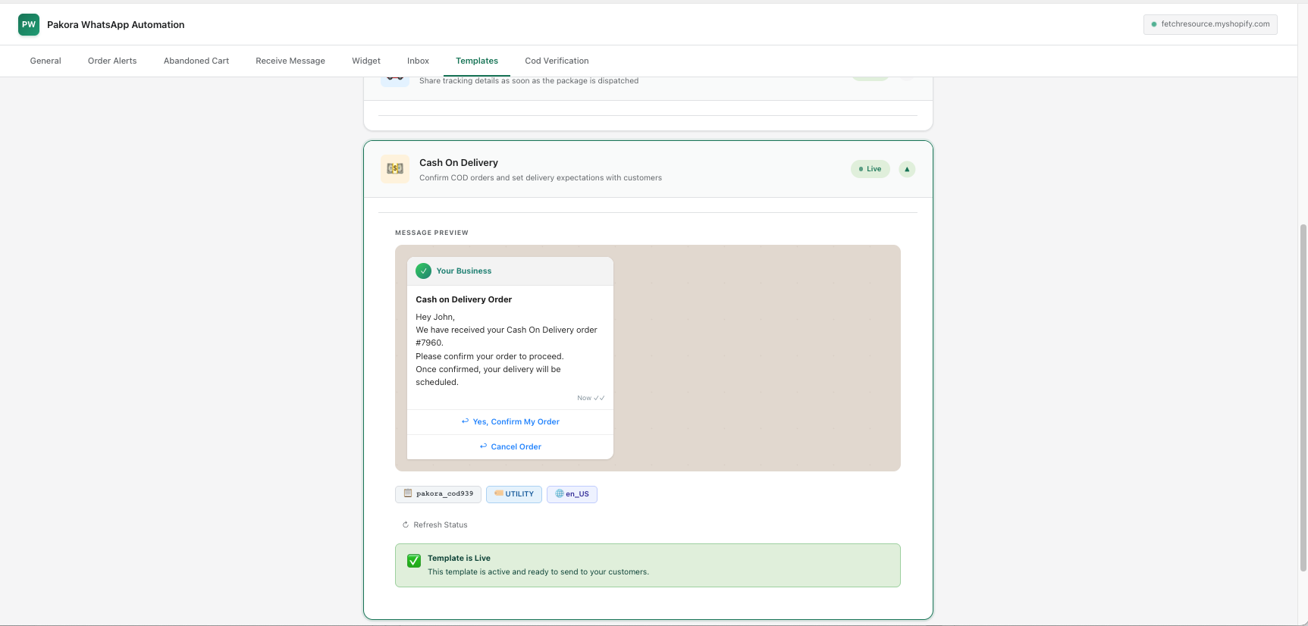The width and height of the screenshot is (1308, 626).
Task: Open the General tab
Action: point(45,61)
